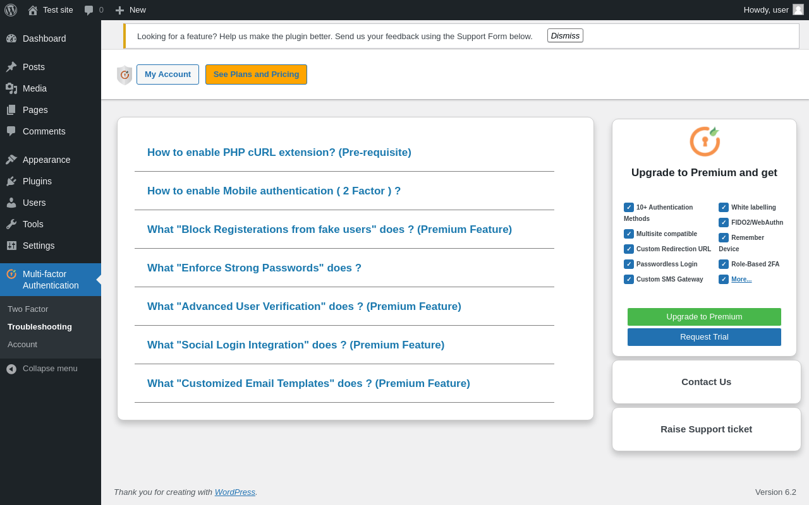Image resolution: width=809 pixels, height=505 pixels.
Task: Expand "How to enable PHP cURL extension" question
Action: click(x=279, y=153)
